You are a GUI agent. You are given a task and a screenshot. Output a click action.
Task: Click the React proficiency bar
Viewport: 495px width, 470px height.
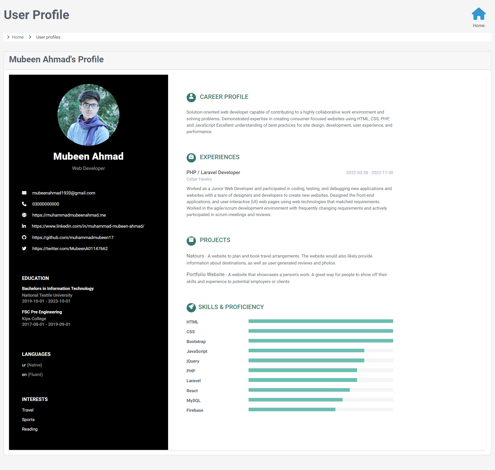click(321, 390)
